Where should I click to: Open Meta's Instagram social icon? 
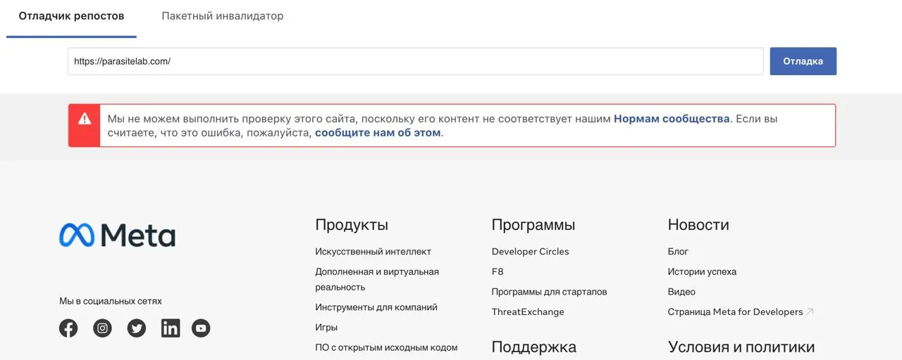pos(103,328)
